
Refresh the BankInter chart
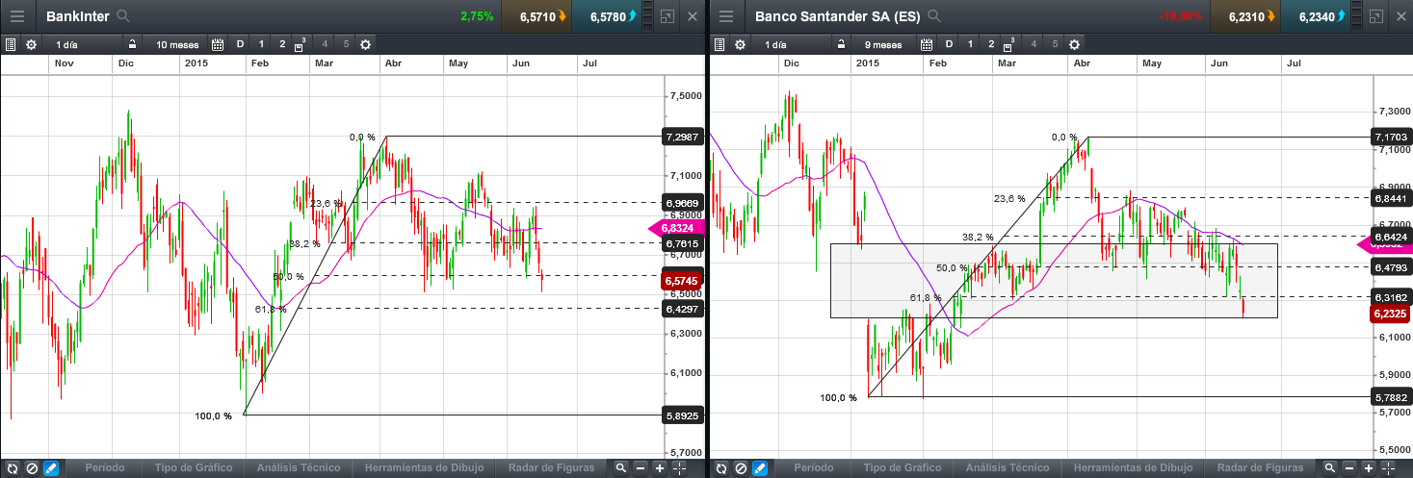(11, 468)
